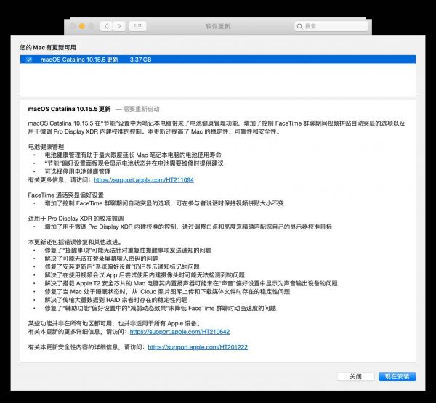Click the bold macOS Catalina 10.15.5 更新 title
The width and height of the screenshot is (436, 403).
tap(69, 109)
